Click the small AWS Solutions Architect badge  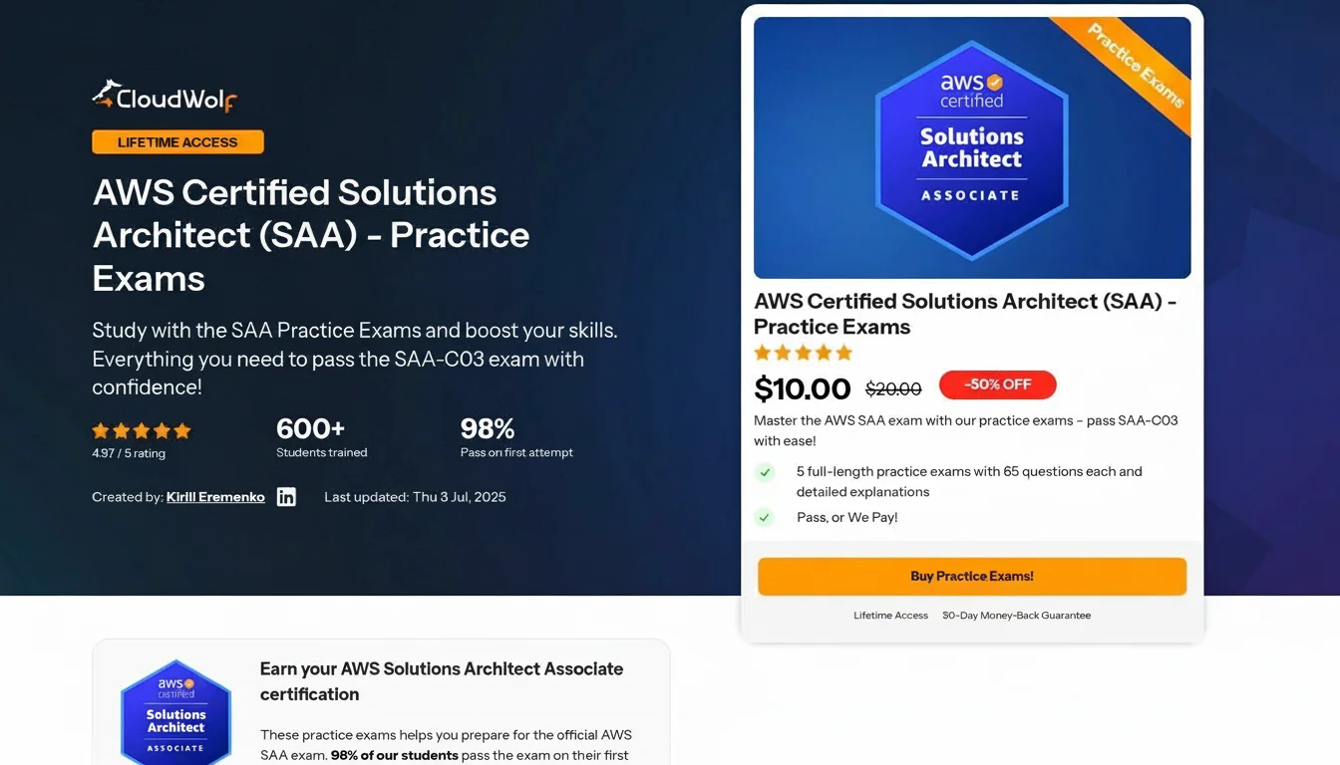[x=175, y=711]
